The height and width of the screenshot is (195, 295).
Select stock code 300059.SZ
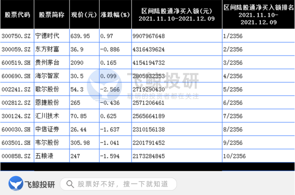[x=16, y=49]
